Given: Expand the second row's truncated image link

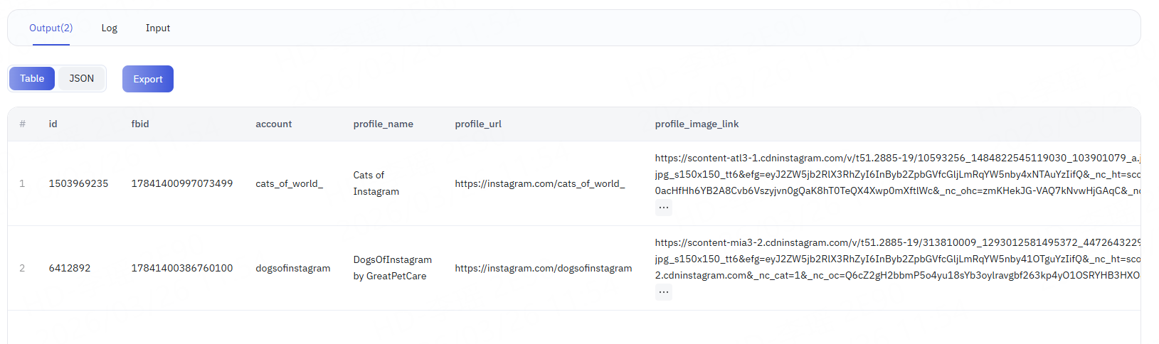Looking at the screenshot, I should pyautogui.click(x=663, y=292).
